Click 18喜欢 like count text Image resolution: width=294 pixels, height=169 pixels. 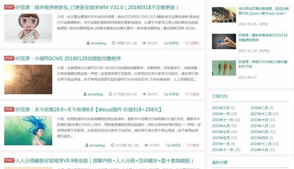[194, 43]
